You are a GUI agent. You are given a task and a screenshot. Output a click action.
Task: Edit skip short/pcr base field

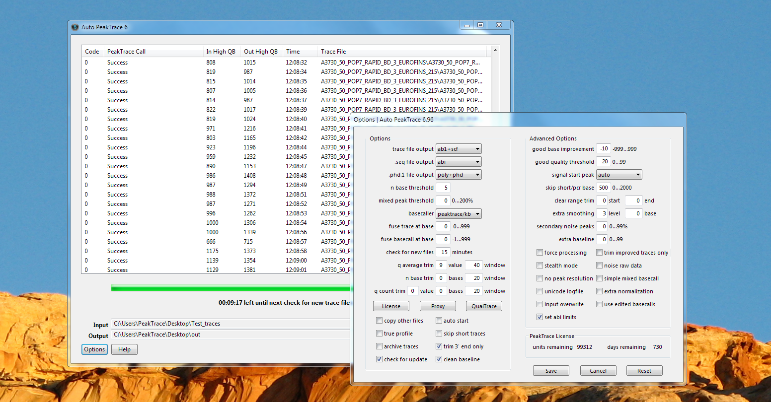(604, 188)
